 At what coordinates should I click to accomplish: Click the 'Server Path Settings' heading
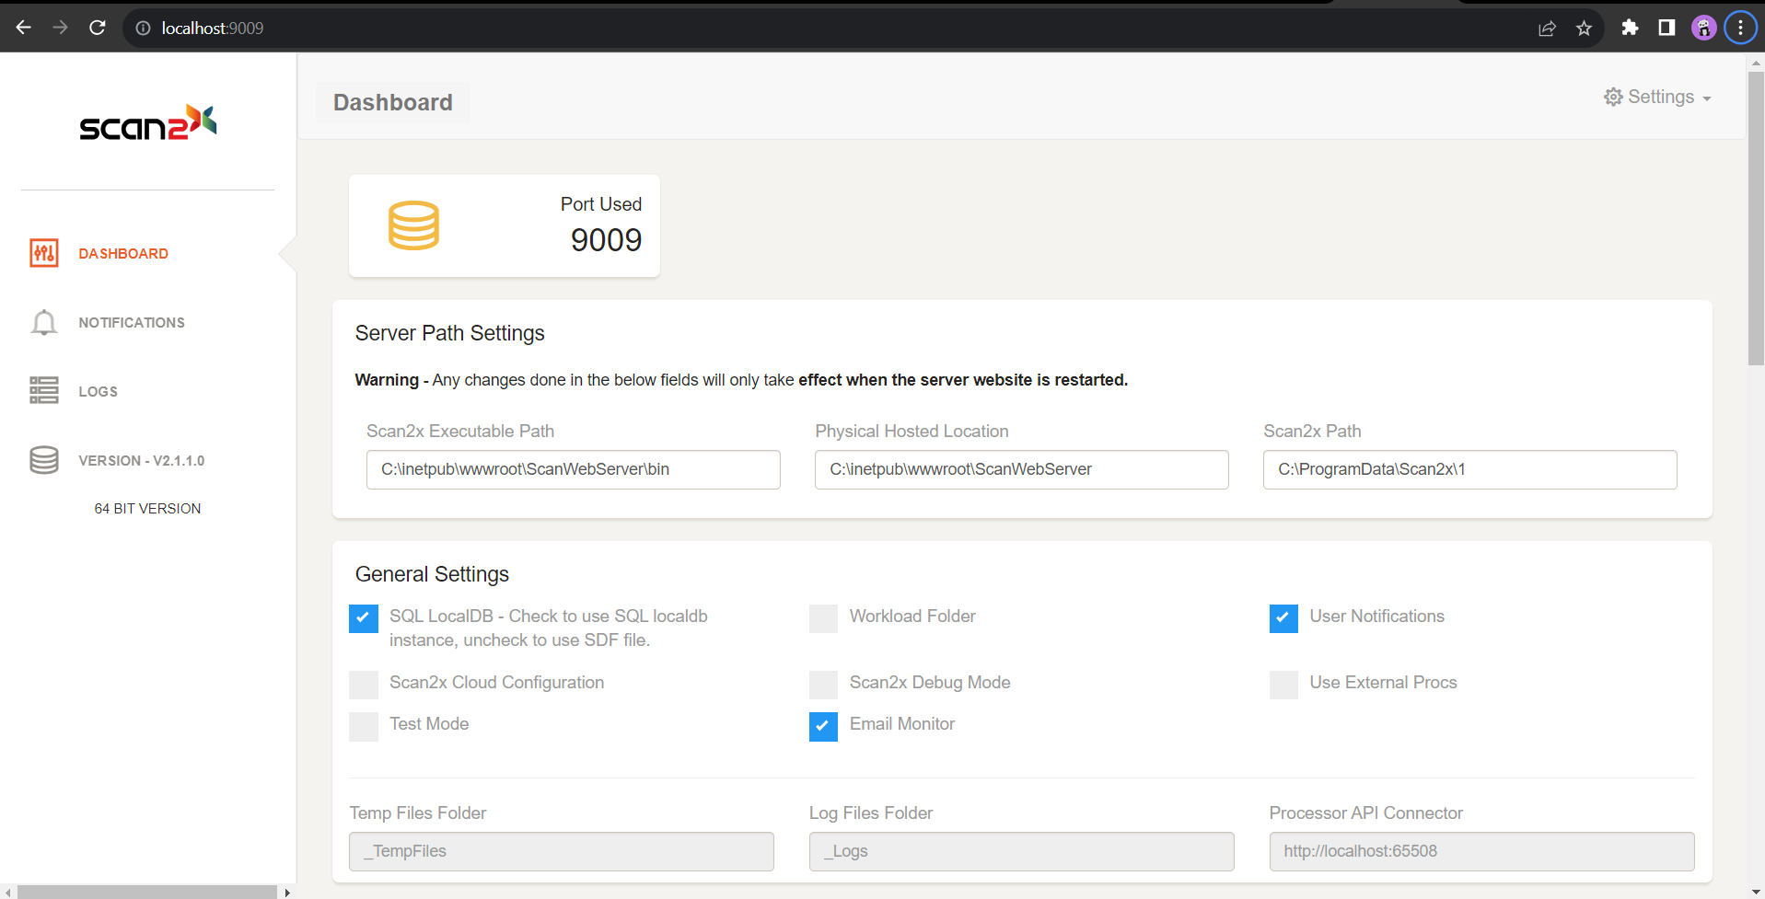click(449, 333)
